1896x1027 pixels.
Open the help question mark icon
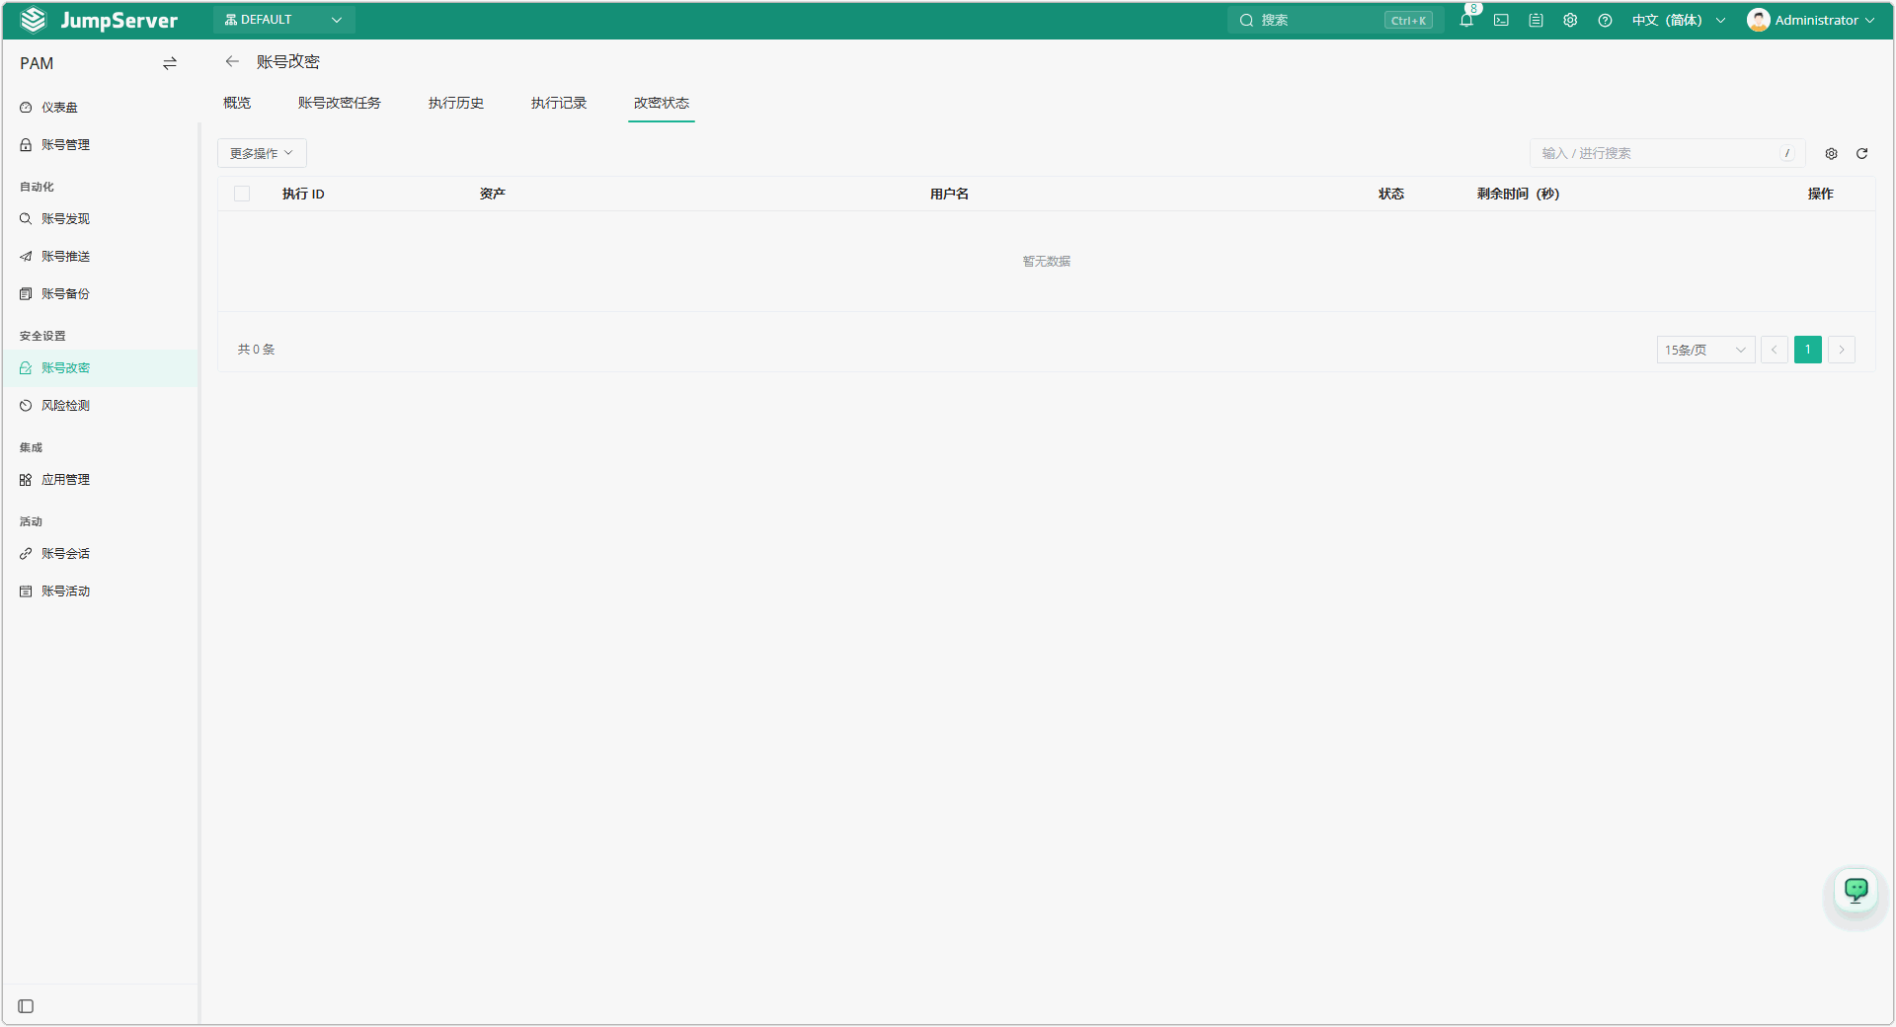(1605, 20)
